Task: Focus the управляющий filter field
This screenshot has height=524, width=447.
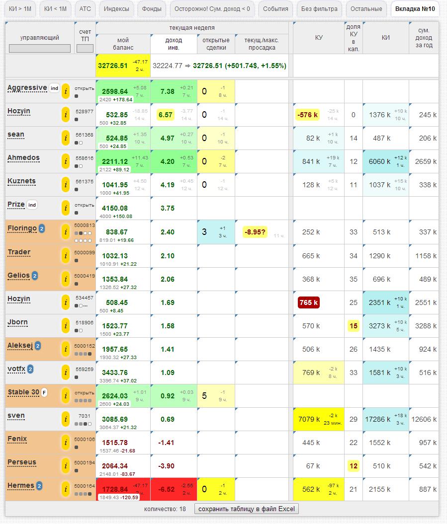Action: [x=40, y=49]
